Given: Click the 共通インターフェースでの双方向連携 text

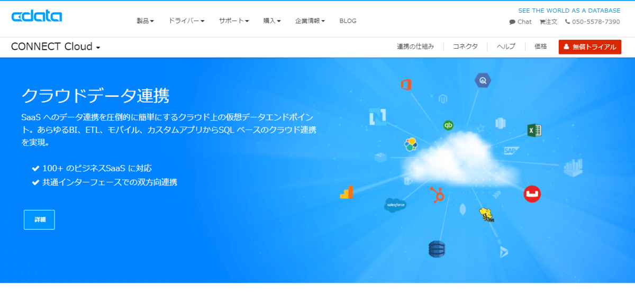Looking at the screenshot, I should pyautogui.click(x=110, y=182).
